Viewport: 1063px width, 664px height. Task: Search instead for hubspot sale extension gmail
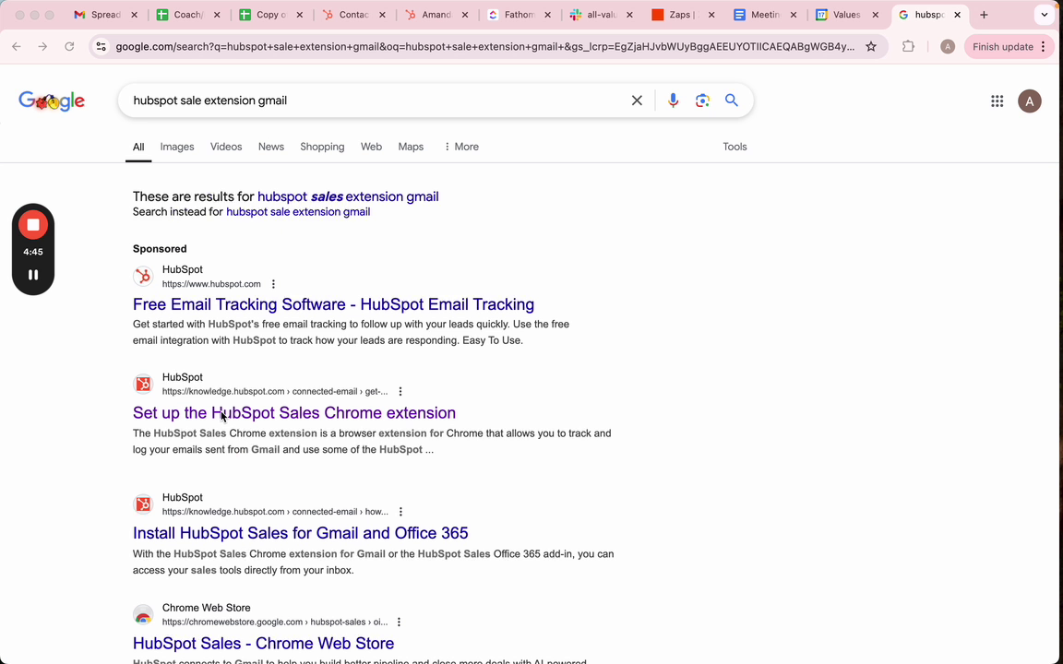pos(298,212)
